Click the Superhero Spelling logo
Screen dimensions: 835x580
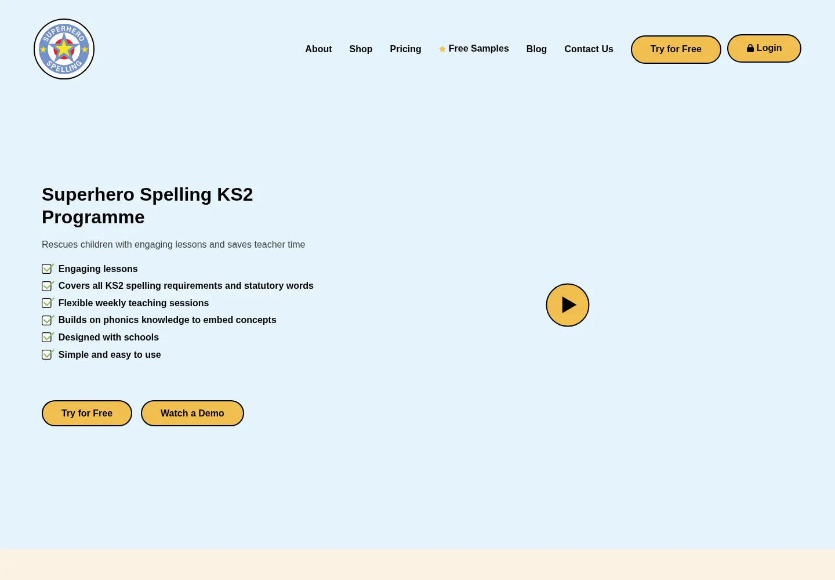(x=64, y=49)
